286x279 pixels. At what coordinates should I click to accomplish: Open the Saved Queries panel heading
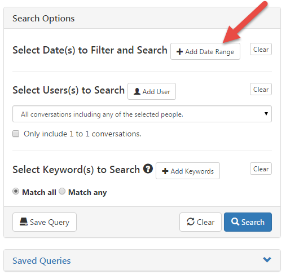tap(42, 260)
